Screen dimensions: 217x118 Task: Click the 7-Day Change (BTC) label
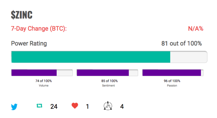pos(39,29)
